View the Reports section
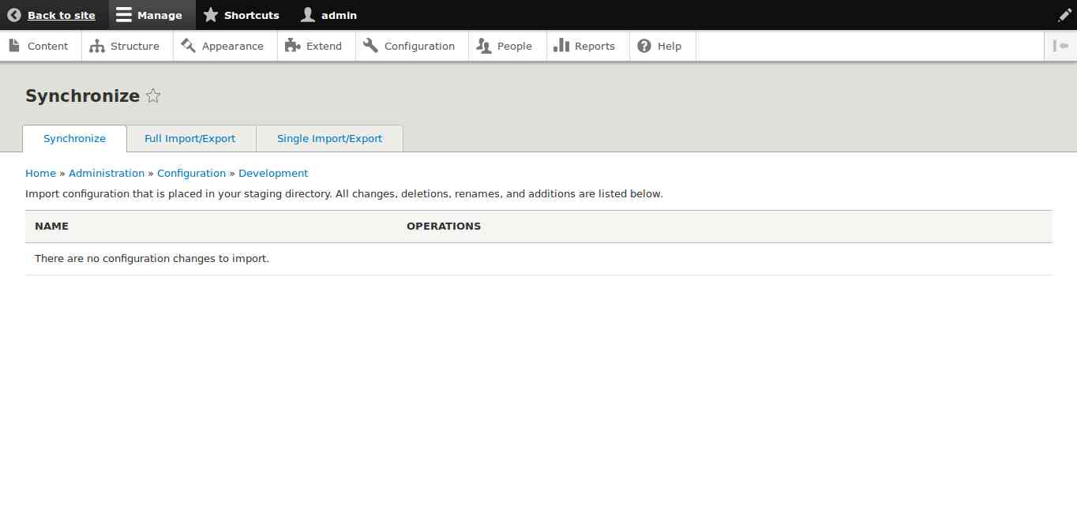The image size is (1077, 528). [x=586, y=46]
